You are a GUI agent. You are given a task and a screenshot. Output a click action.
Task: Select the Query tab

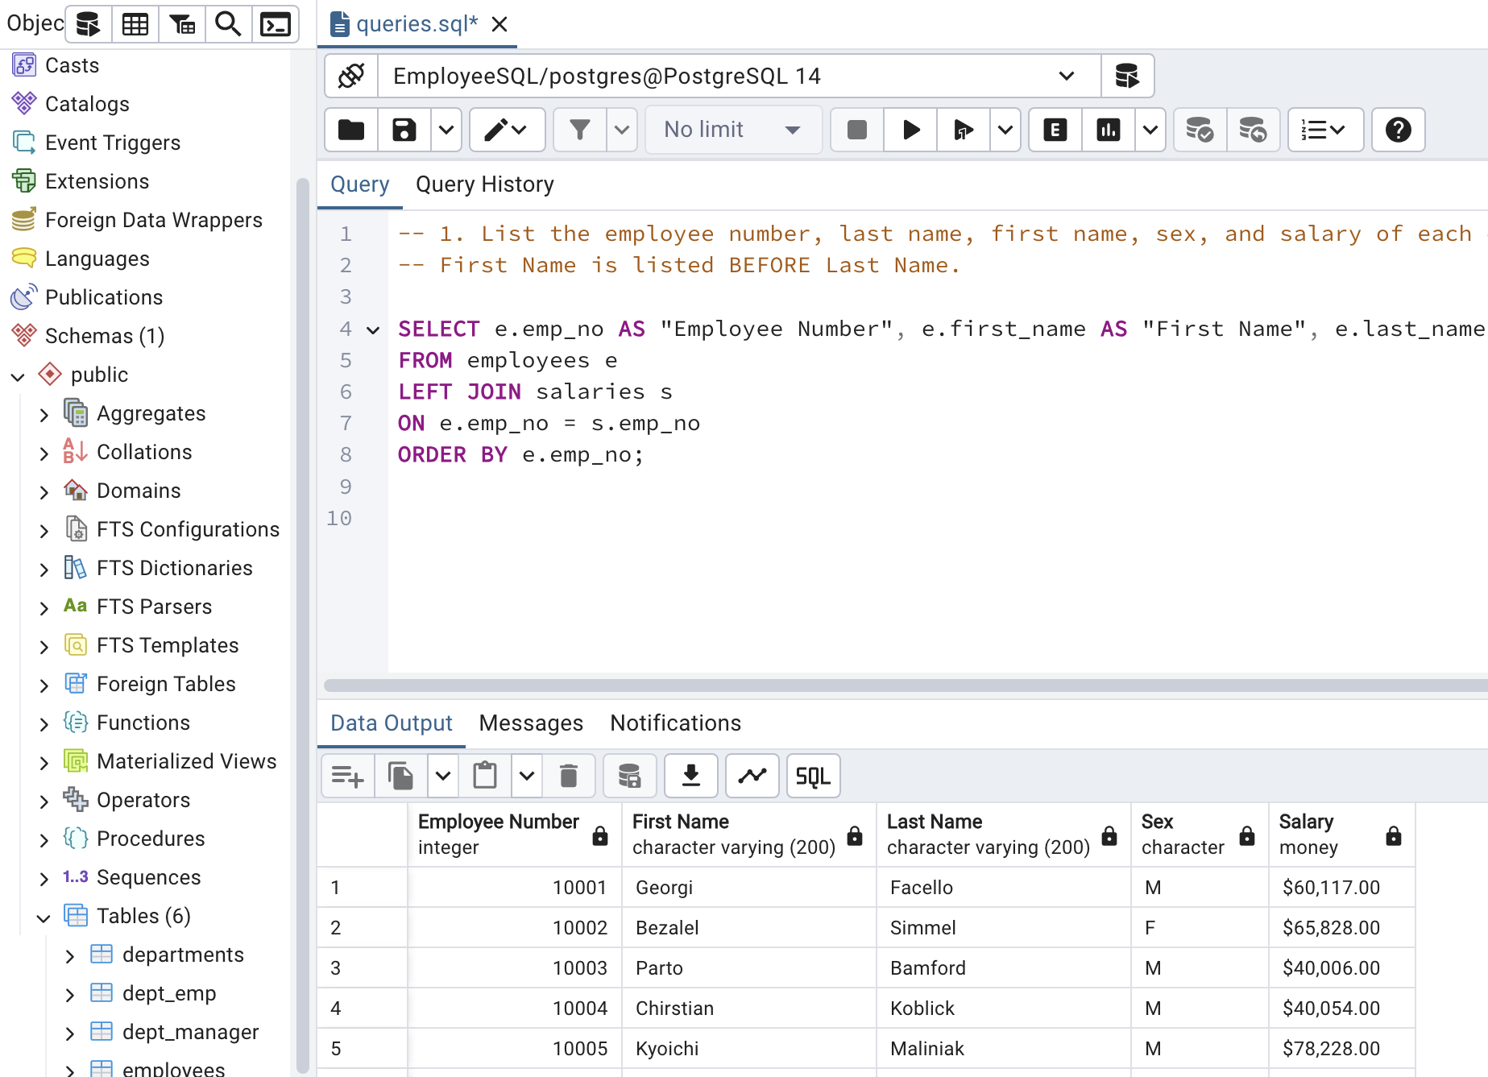coord(360,184)
